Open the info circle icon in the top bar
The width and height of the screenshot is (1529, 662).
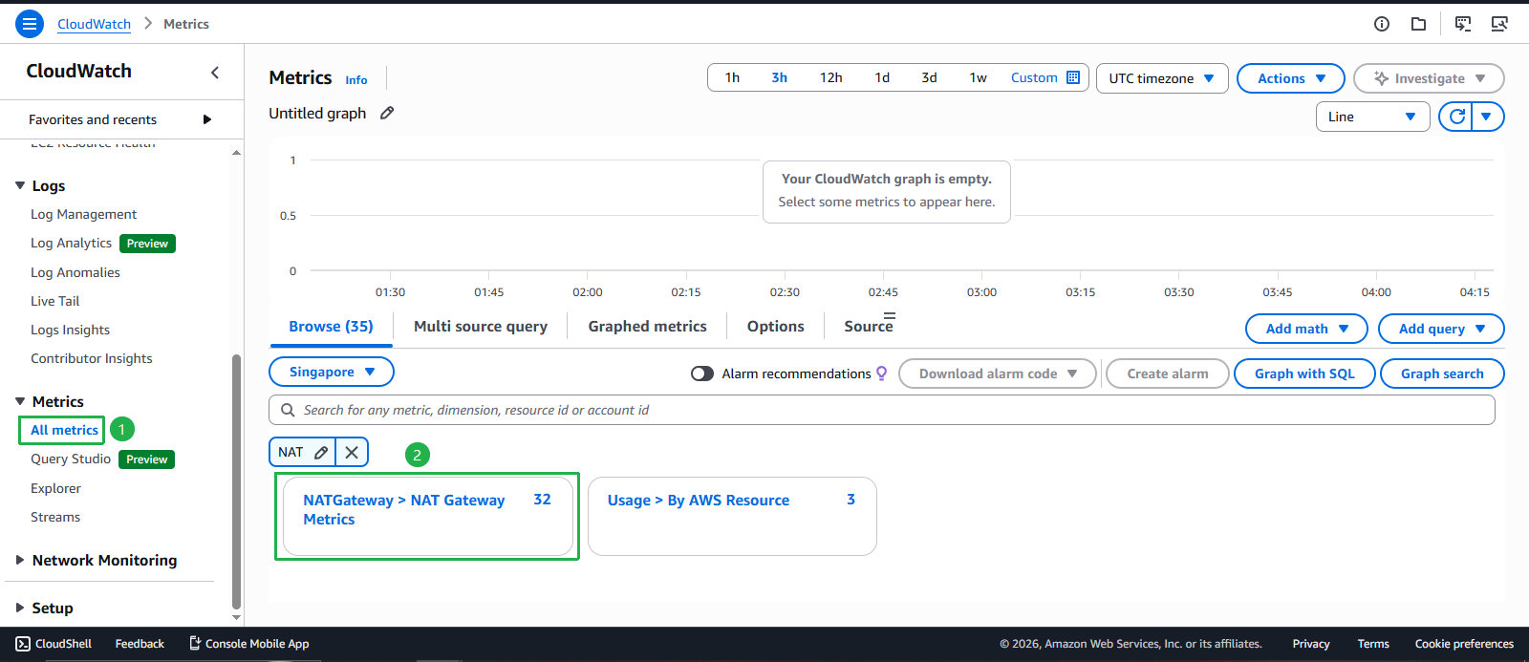1382,24
